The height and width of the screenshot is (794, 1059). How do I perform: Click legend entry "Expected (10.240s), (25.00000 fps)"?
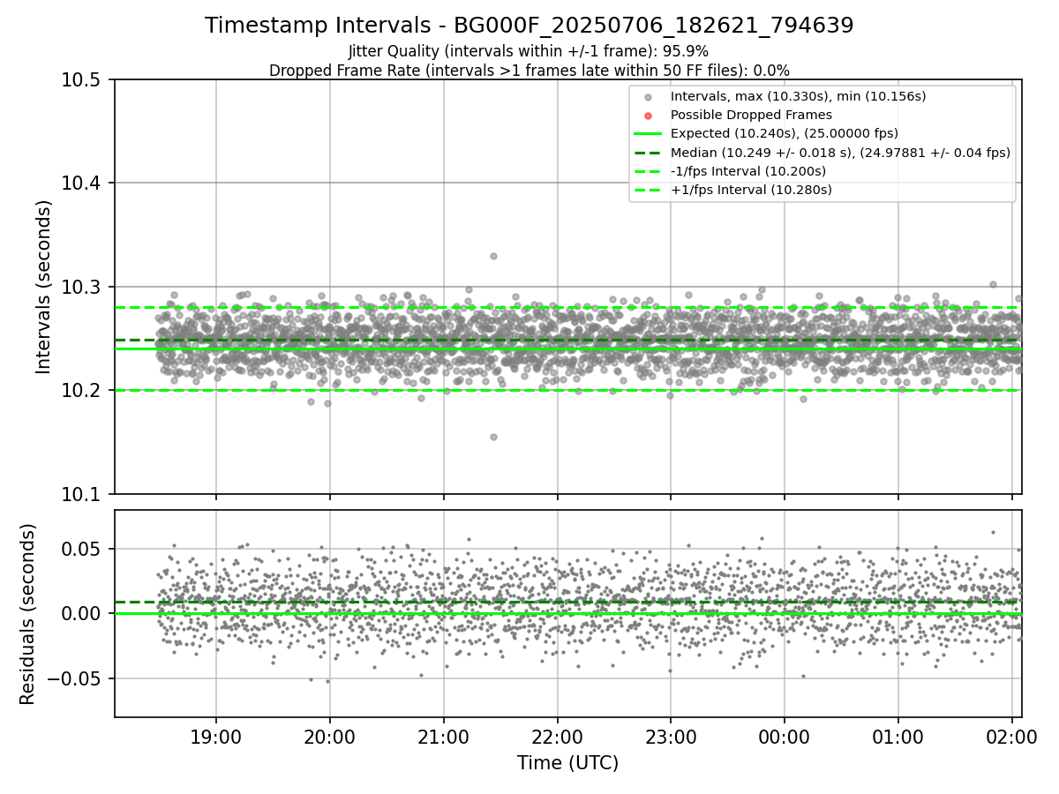pos(785,133)
